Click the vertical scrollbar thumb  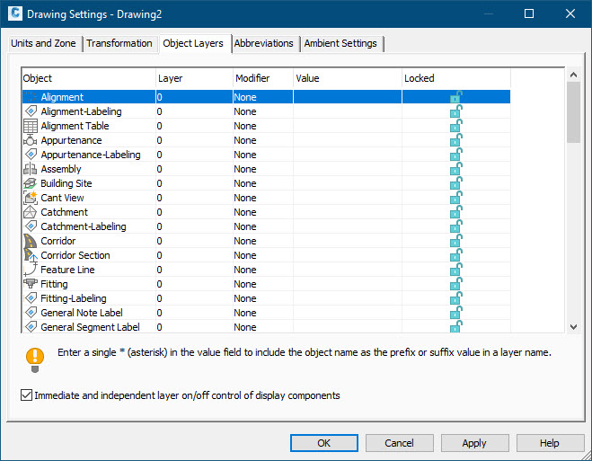pos(573,112)
